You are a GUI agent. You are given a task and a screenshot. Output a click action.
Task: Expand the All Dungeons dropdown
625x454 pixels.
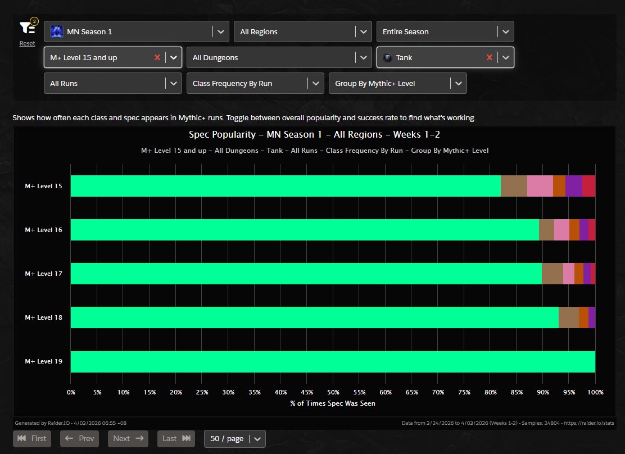279,57
